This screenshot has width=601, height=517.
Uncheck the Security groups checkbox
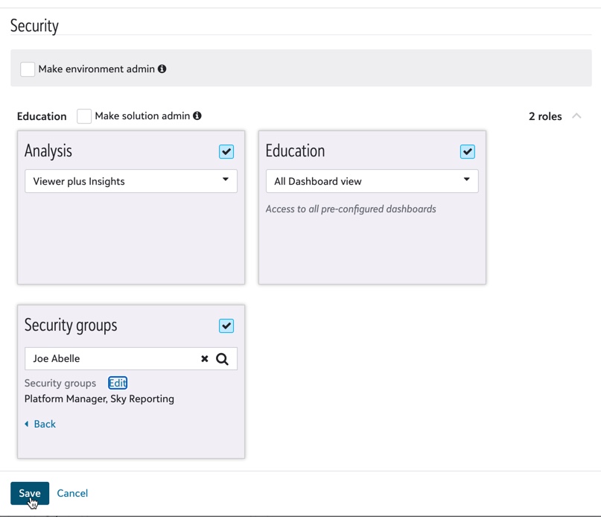click(x=226, y=326)
